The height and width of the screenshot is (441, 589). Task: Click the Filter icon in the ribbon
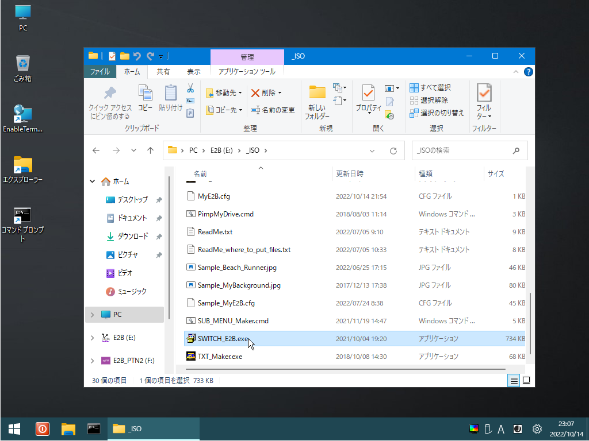[x=484, y=92]
